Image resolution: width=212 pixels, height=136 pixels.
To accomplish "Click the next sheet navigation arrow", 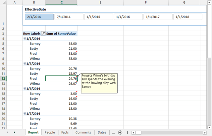I will 15,132.
